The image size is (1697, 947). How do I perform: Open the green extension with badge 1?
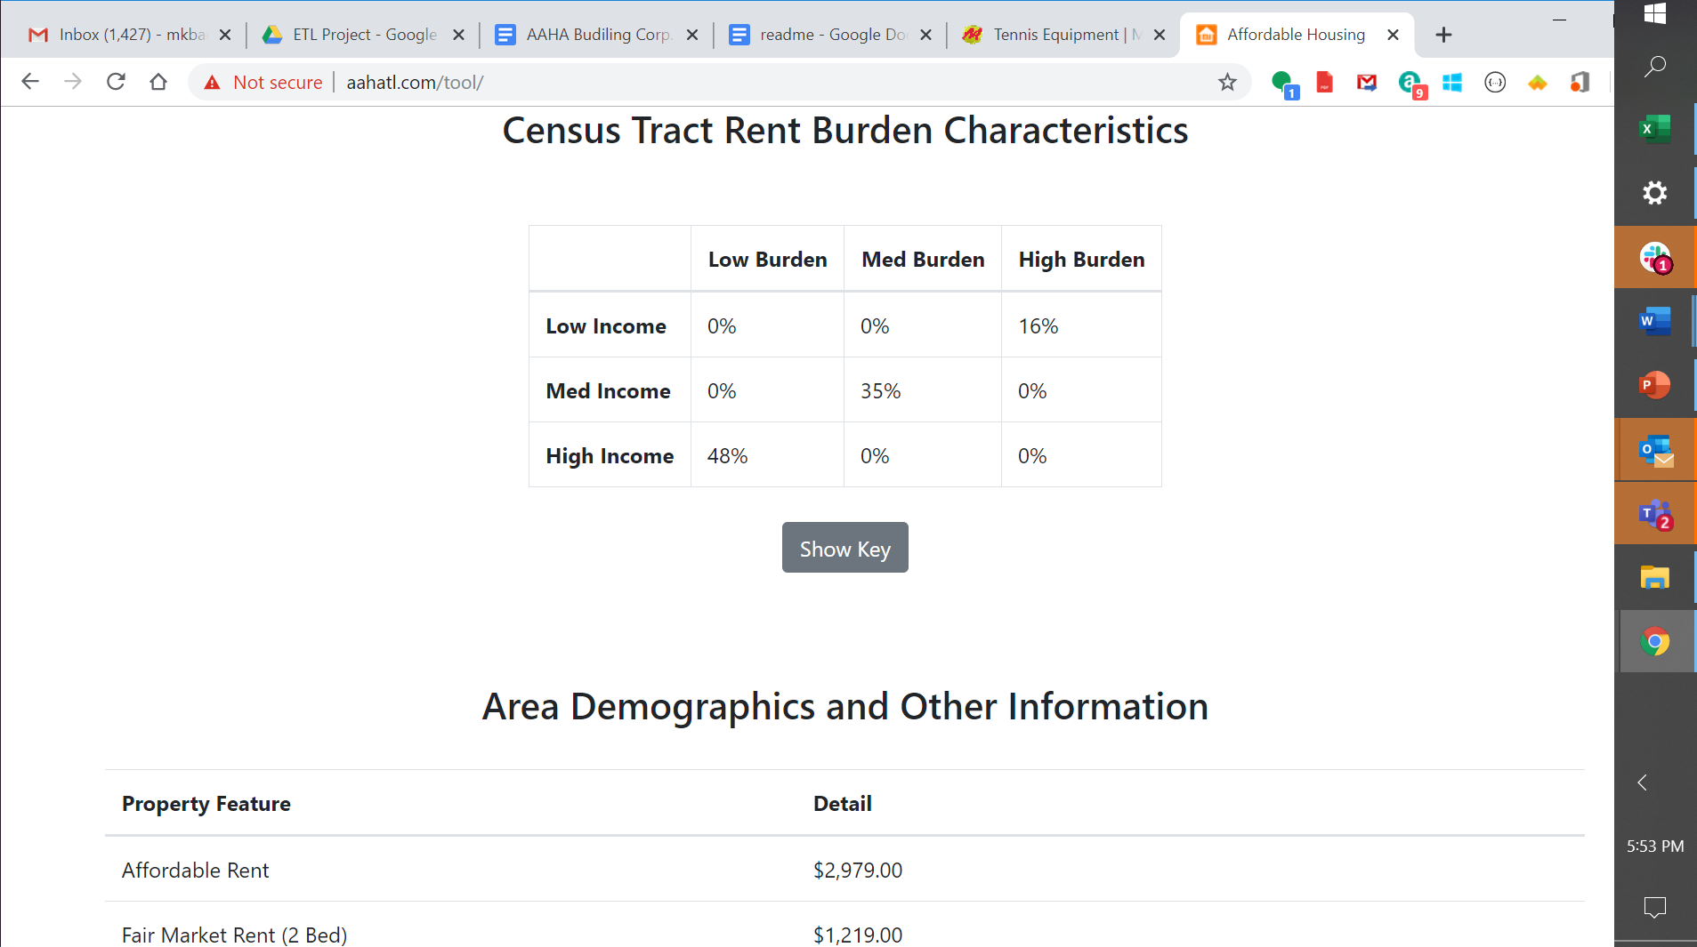pyautogui.click(x=1284, y=84)
